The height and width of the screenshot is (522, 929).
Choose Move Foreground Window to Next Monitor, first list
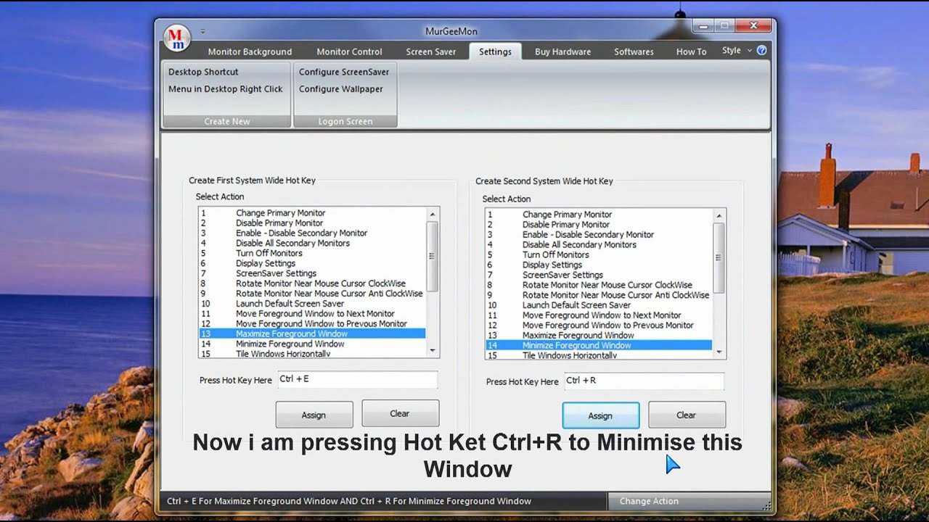coord(312,314)
